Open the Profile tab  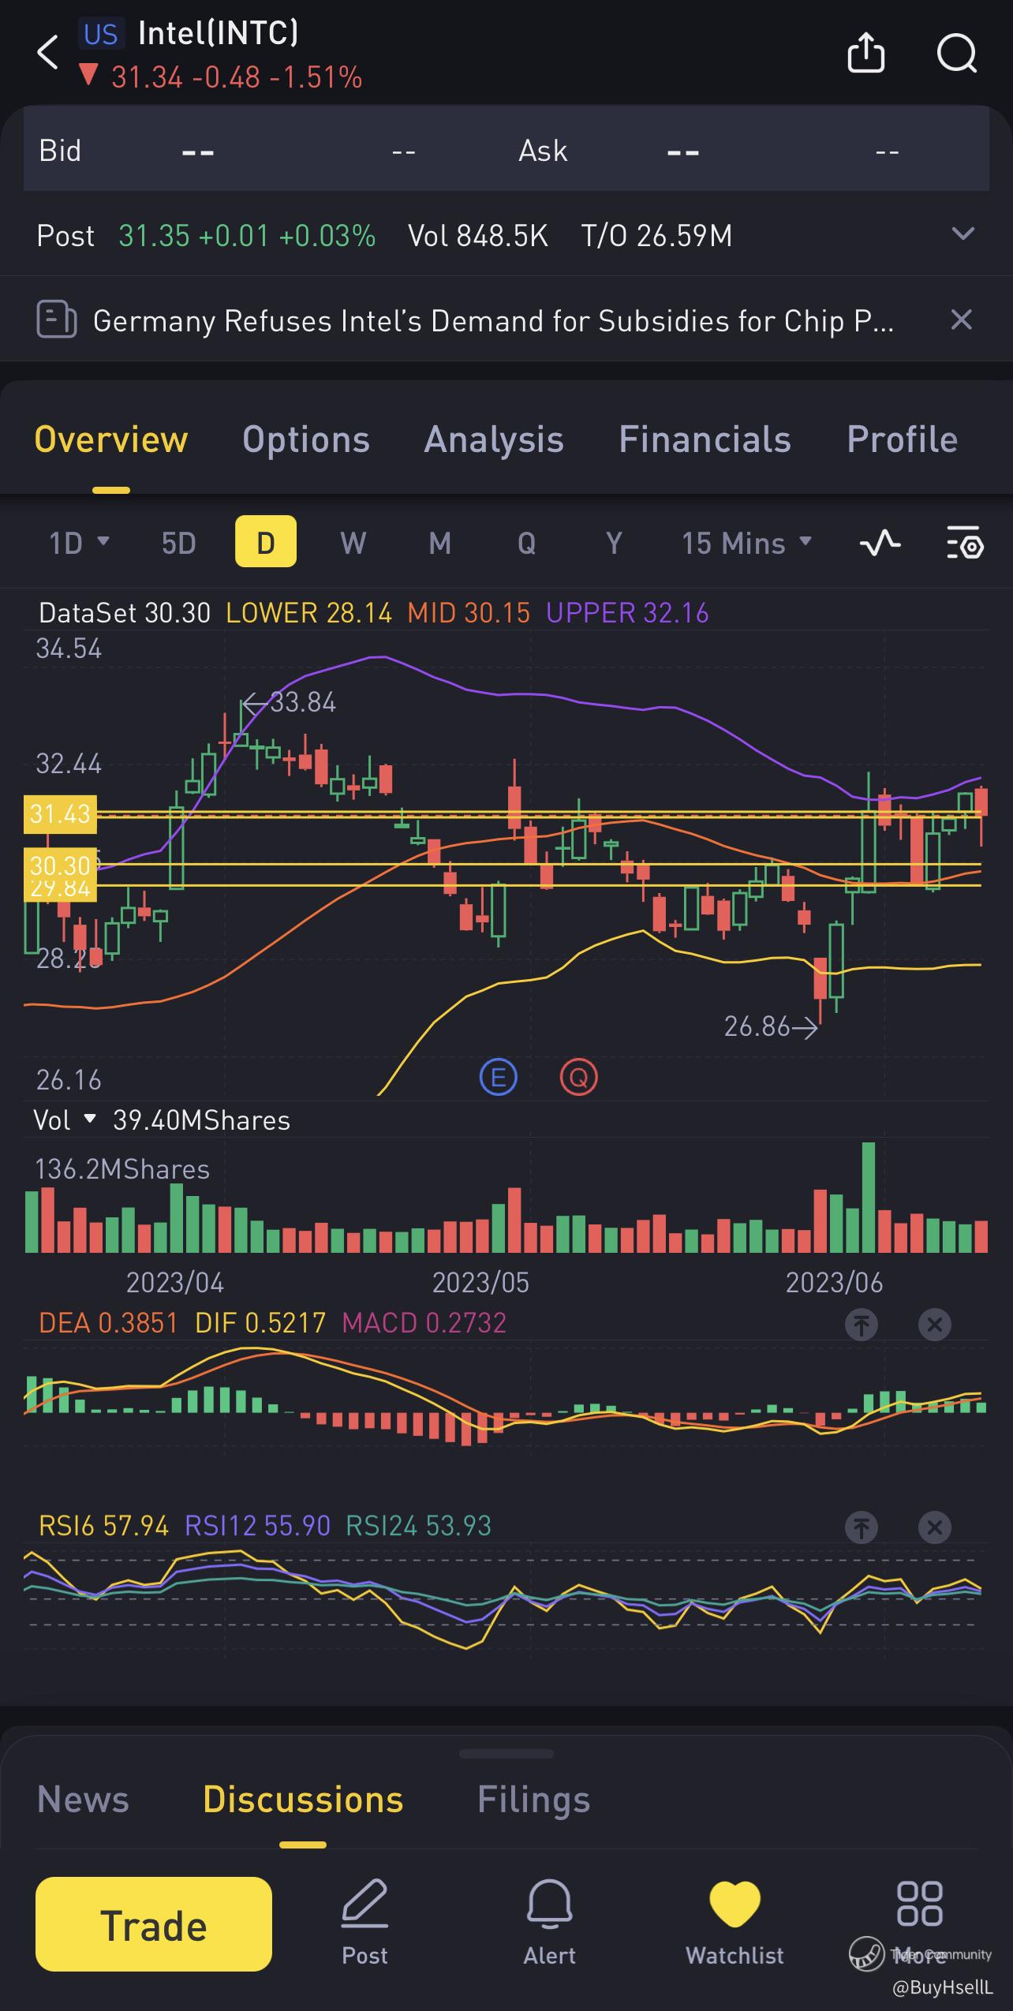tap(902, 439)
